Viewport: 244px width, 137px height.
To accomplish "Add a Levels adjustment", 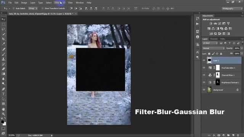I will pyautogui.click(x=215, y=24).
